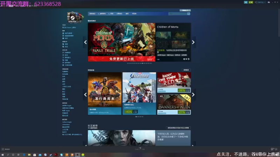The image size is (280, 157).
Task: Show previous featured game with left arrow
Action: pyautogui.click(x=85, y=42)
